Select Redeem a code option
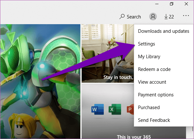This screenshot has width=194, height=139. [x=164, y=69]
